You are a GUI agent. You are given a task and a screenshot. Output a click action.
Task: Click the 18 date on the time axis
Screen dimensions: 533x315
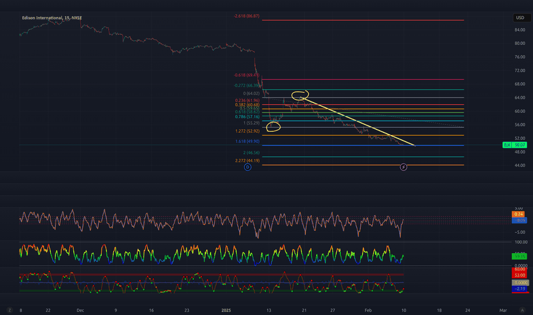coord(439,310)
